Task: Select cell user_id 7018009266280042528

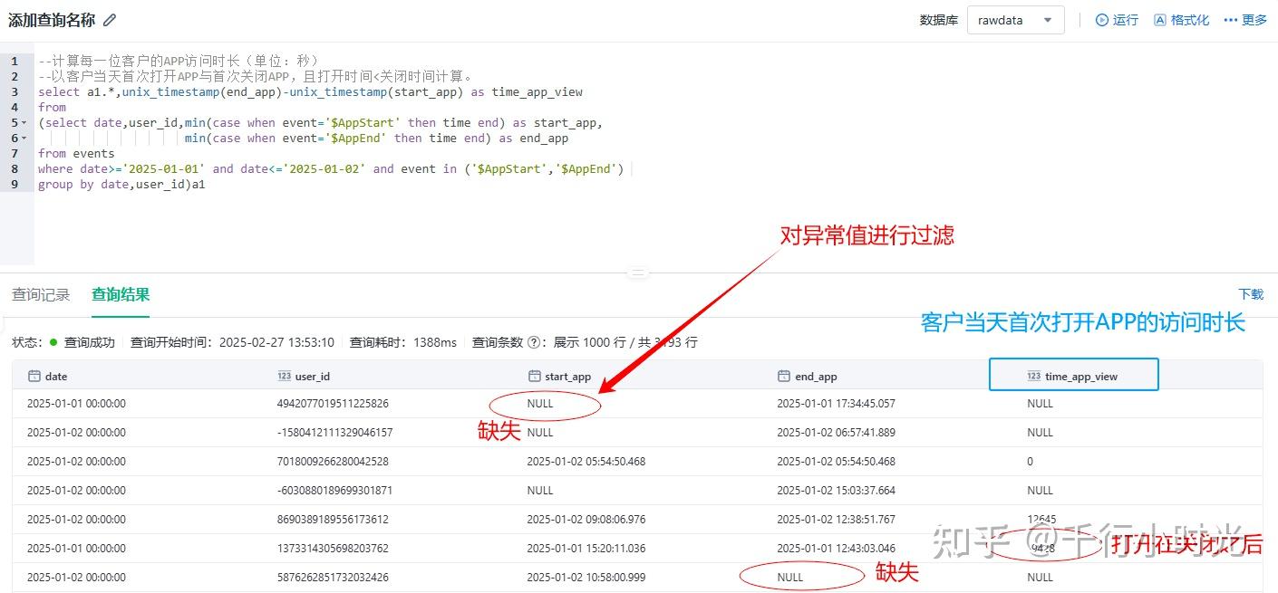Action: tap(333, 462)
